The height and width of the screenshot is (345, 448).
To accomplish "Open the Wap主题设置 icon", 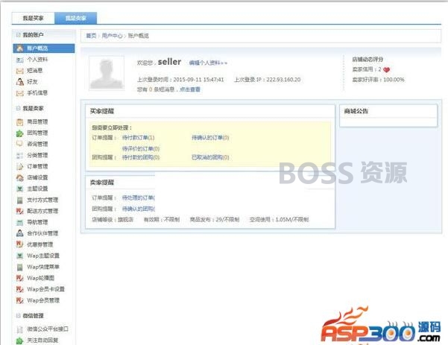I will click(19, 256).
